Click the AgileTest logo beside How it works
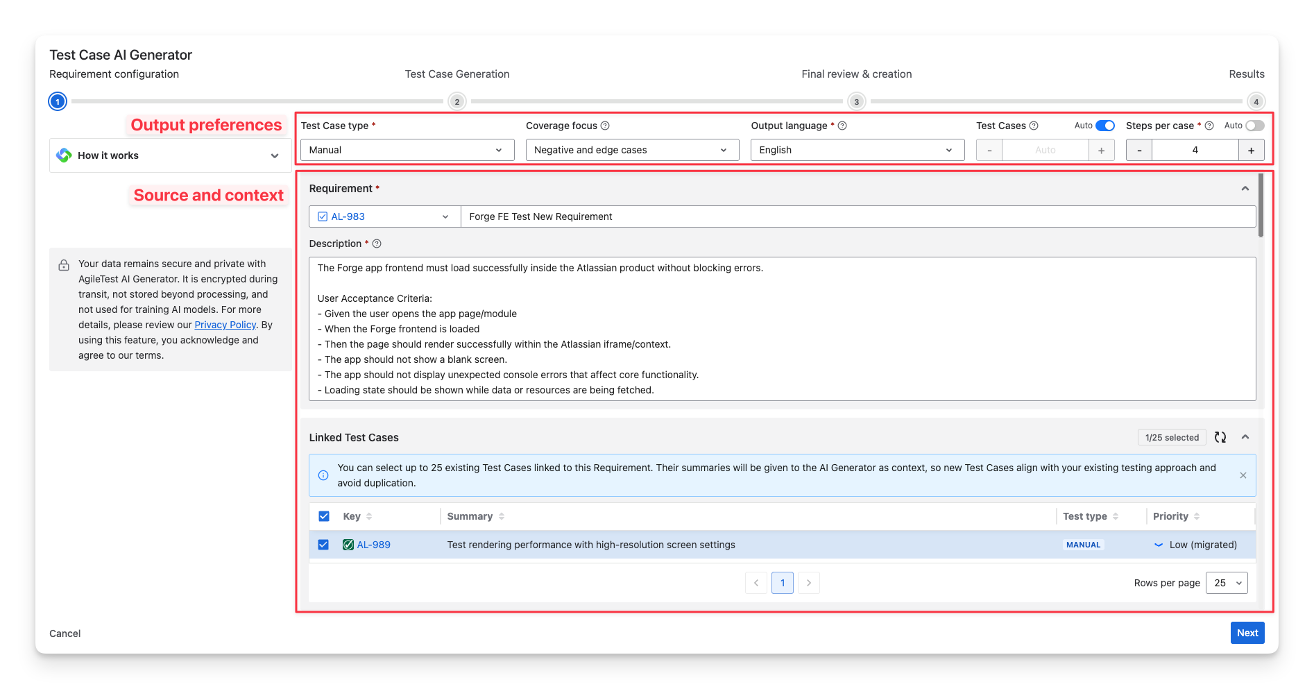The image size is (1314, 689). tap(65, 155)
